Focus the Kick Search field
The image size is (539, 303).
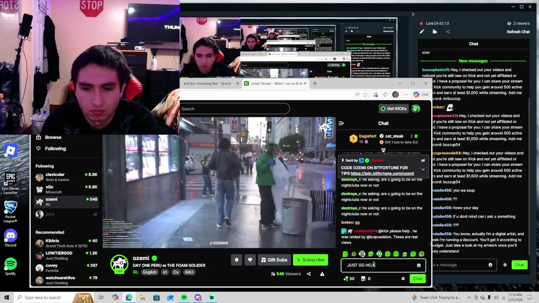coord(235,109)
